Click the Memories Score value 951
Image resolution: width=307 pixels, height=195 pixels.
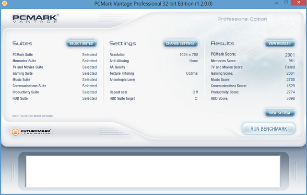coord(292,61)
